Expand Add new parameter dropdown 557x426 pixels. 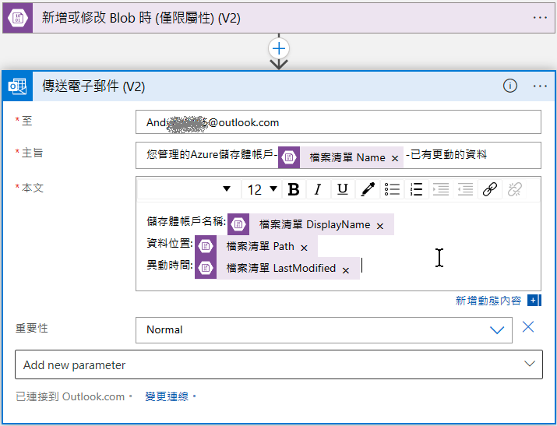coord(279,364)
